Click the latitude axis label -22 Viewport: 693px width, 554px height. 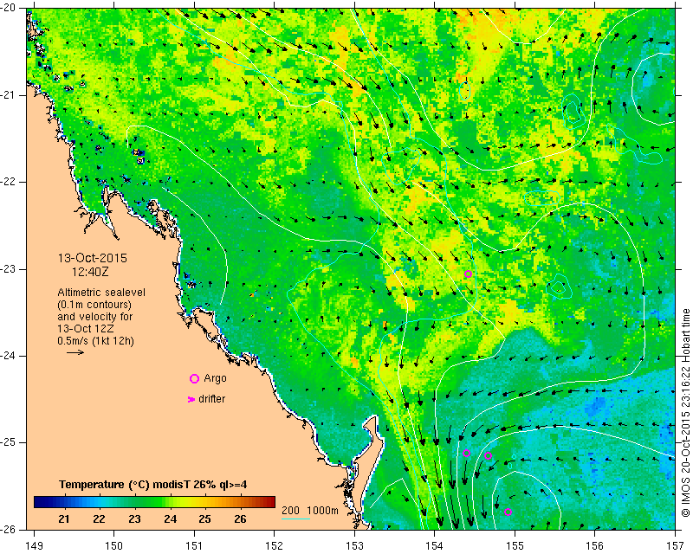8,182
